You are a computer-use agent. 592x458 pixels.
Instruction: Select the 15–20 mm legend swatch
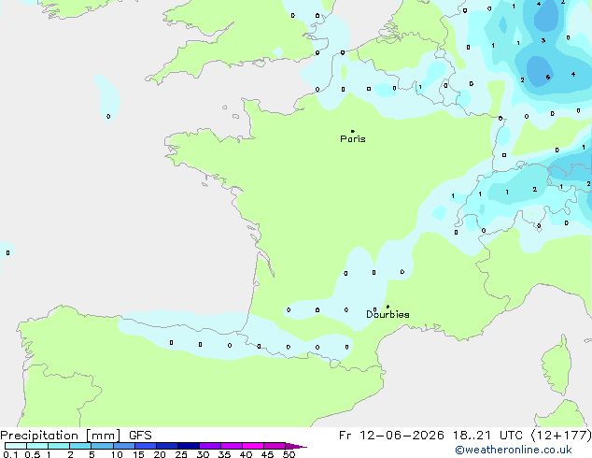coord(146,446)
